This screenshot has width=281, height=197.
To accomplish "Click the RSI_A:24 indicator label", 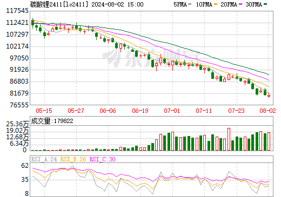I will pos(44,159).
